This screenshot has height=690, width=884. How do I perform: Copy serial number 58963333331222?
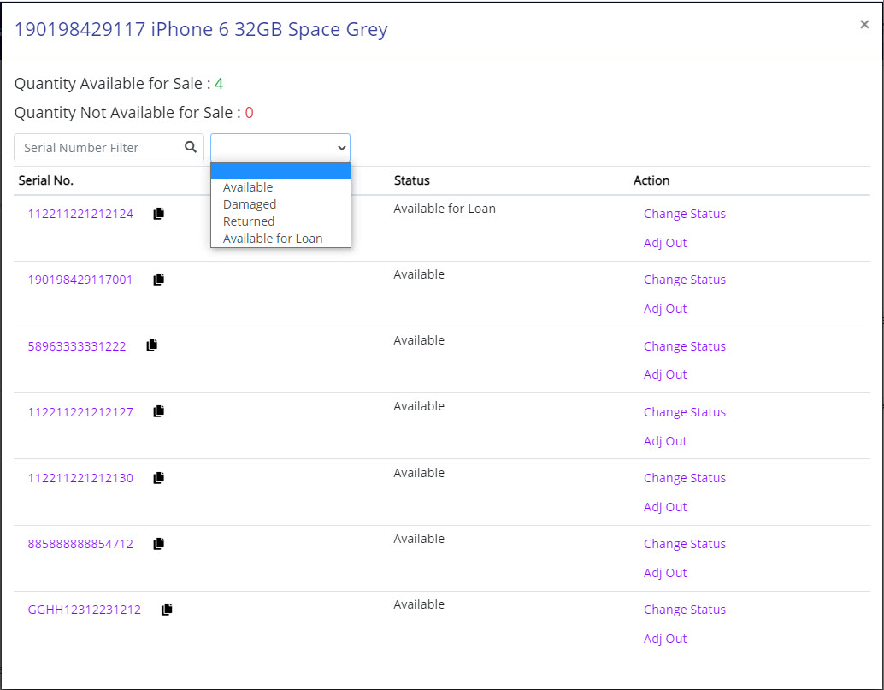151,345
